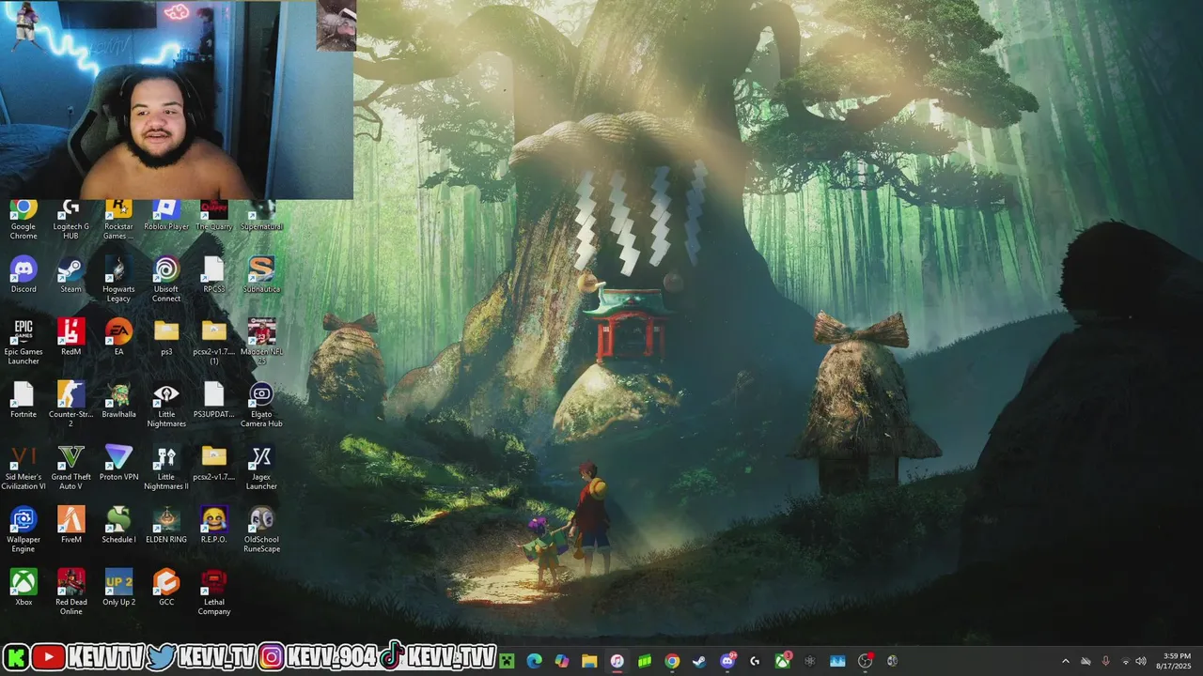The height and width of the screenshot is (676, 1203).
Task: Select the PS3UPDAT file on desktop
Action: [x=213, y=399]
